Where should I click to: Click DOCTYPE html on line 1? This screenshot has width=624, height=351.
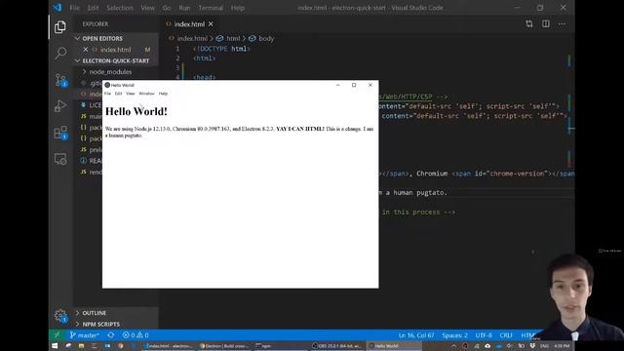point(221,49)
